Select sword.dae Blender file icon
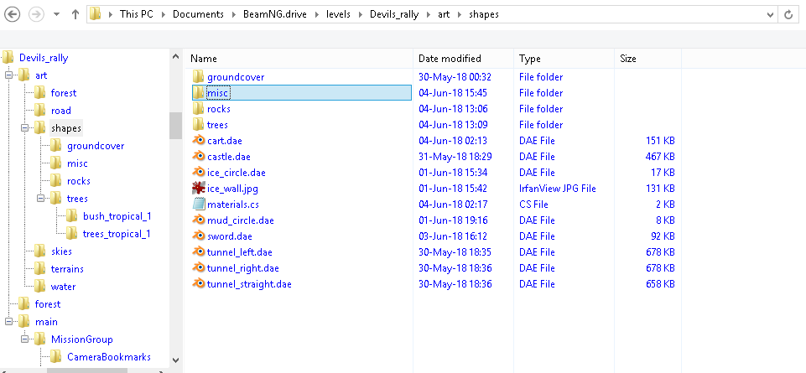806x373 pixels. click(x=199, y=236)
